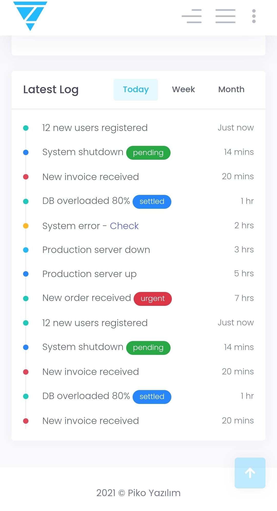
Task: Click the Latest Log heading
Action: 51,90
